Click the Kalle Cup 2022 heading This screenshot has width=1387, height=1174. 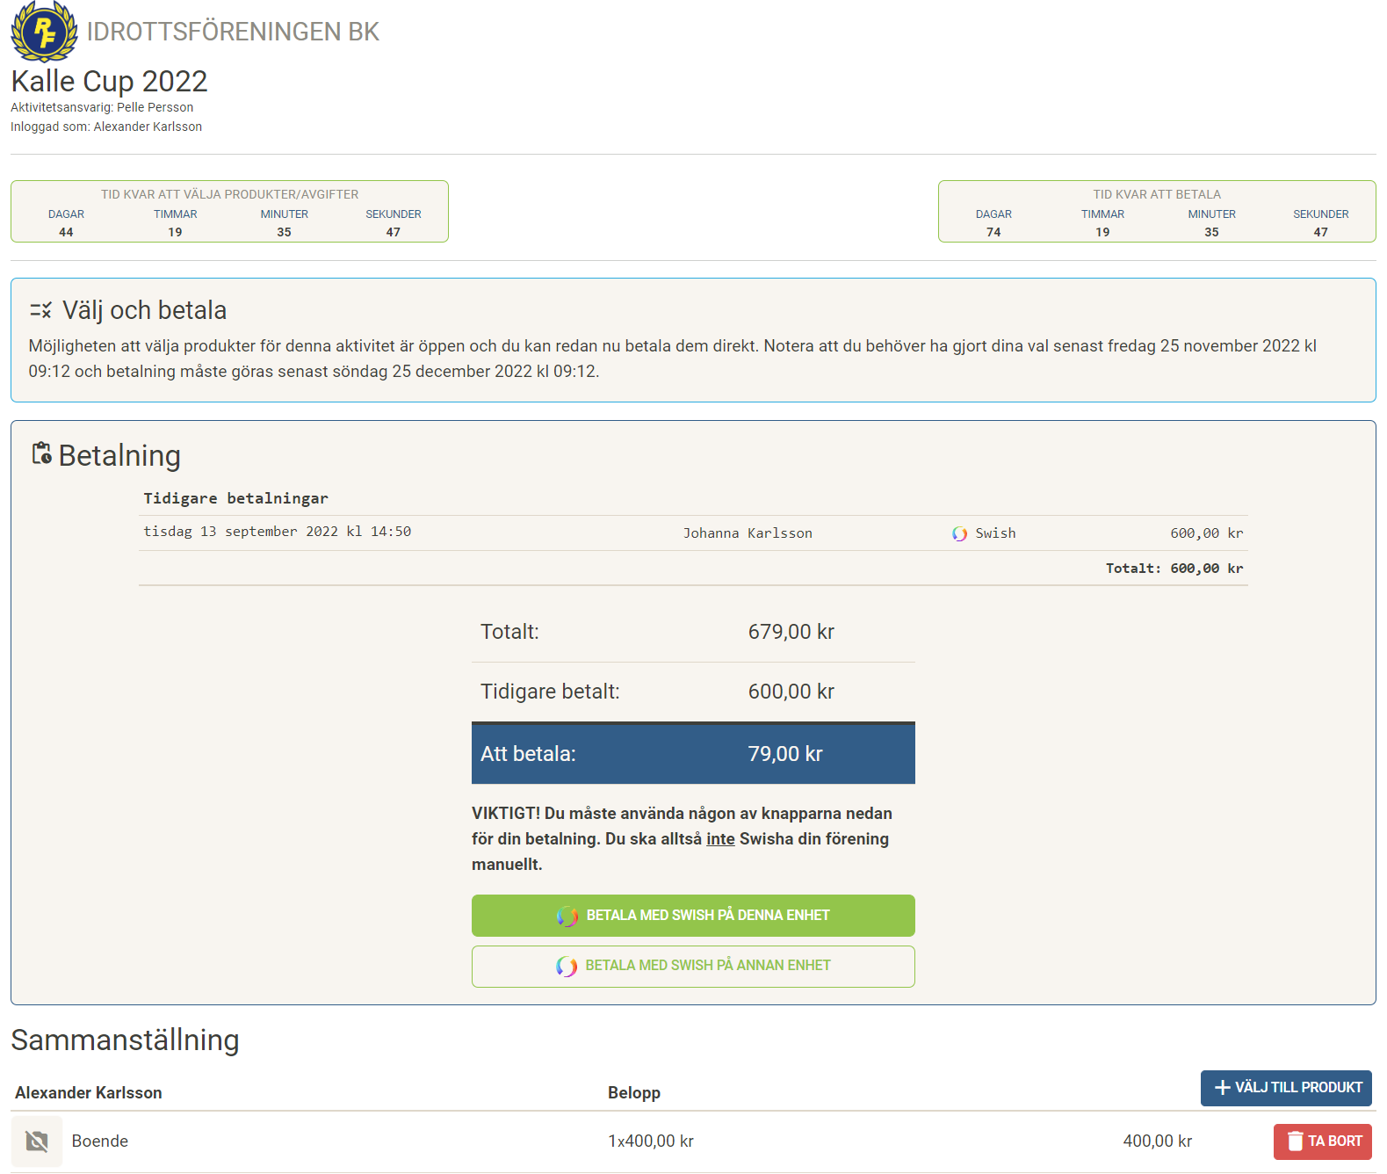tap(109, 81)
